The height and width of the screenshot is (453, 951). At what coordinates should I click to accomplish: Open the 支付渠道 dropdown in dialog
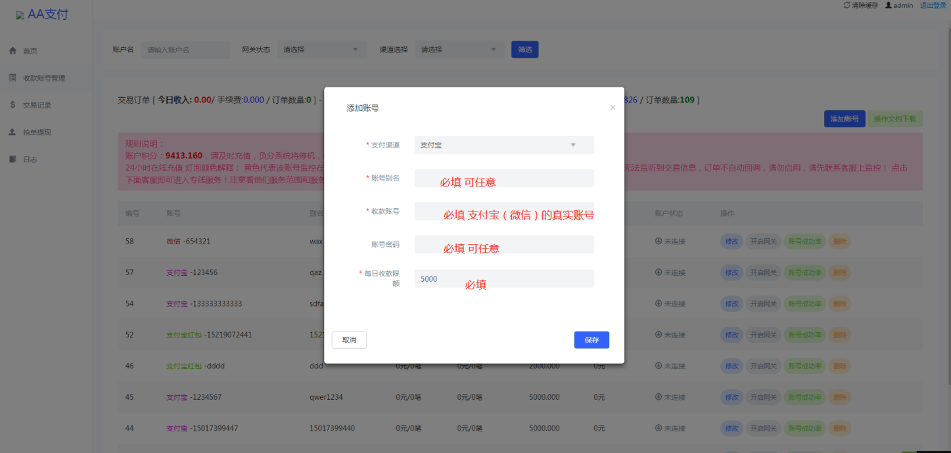pos(503,145)
